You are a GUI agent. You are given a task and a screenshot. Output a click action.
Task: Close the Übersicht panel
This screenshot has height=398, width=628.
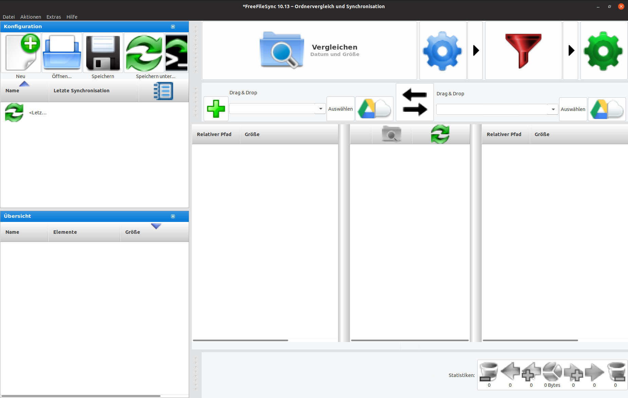click(x=173, y=216)
